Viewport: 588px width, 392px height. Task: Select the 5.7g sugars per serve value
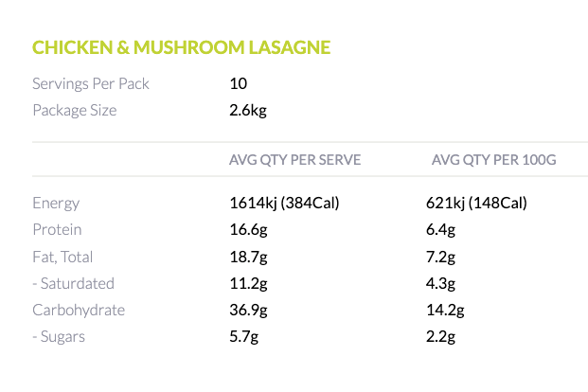pos(244,336)
